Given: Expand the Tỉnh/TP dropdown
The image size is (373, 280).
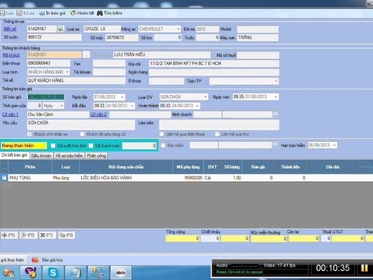Looking at the screenshot, I should click(276, 81).
